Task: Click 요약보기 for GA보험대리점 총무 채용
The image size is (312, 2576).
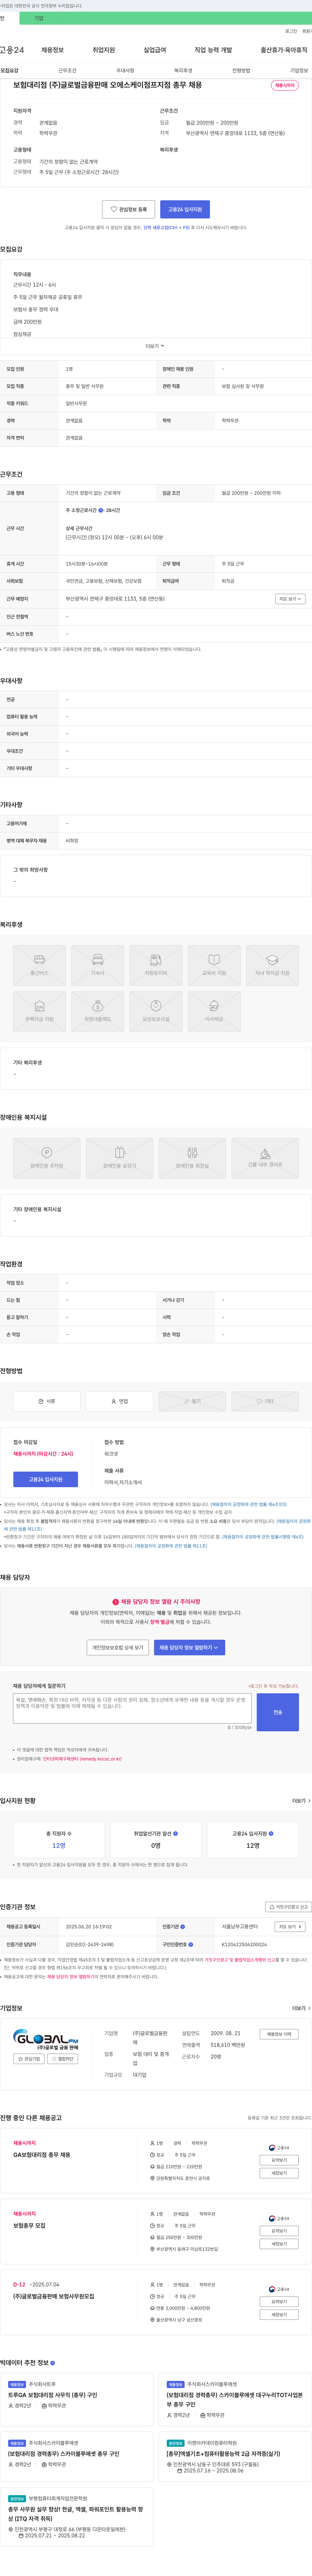Action: (x=279, y=2160)
